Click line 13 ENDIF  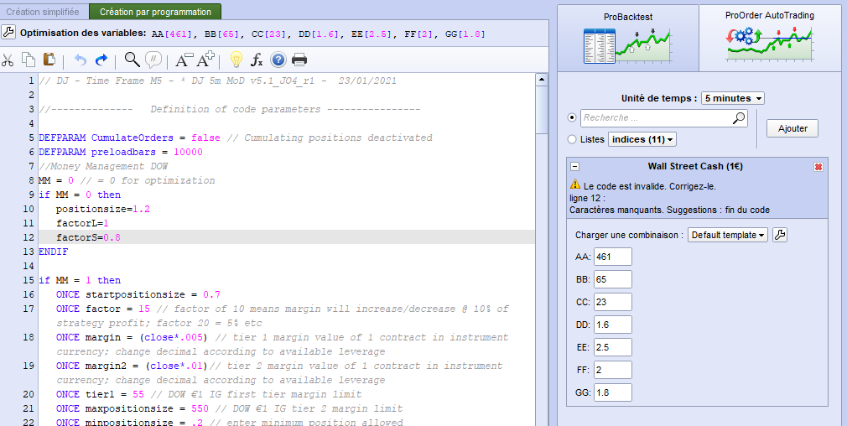(x=54, y=252)
